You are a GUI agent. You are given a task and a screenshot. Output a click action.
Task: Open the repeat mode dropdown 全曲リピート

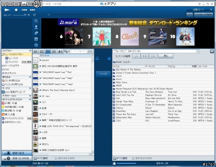click(199, 10)
